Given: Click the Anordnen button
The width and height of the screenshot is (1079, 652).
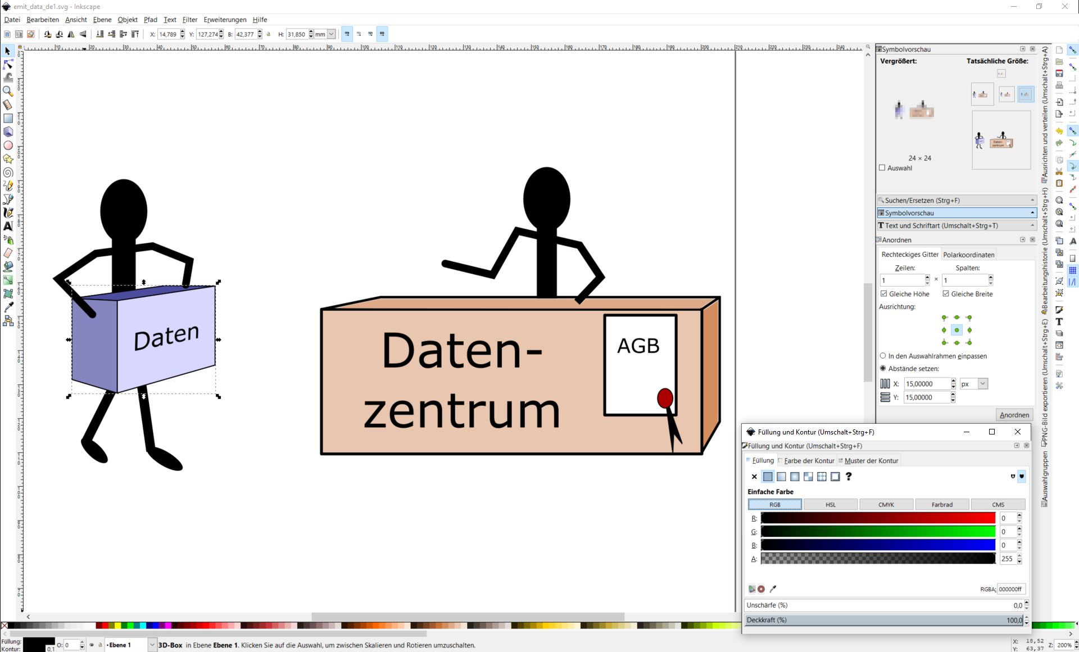Looking at the screenshot, I should point(1014,415).
